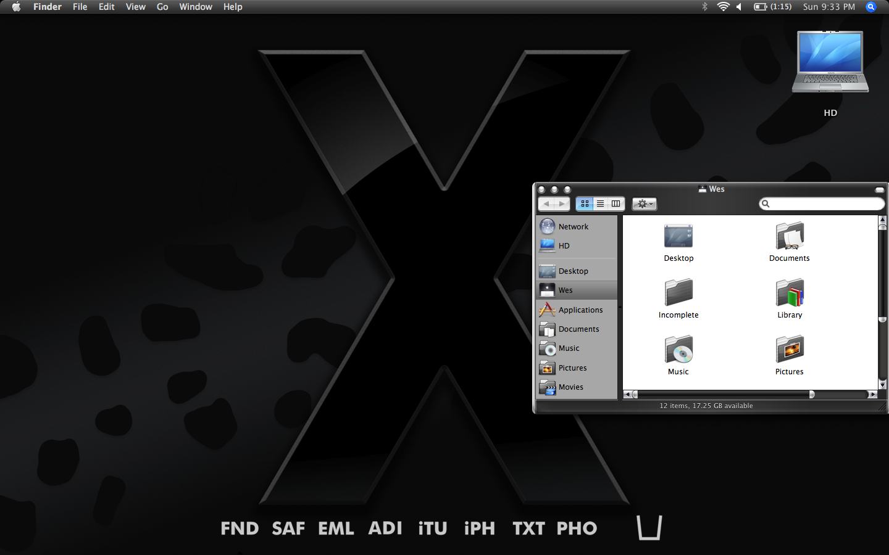This screenshot has width=889, height=555.
Task: Click the horizontal scrollbar right arrow
Action: tap(872, 394)
